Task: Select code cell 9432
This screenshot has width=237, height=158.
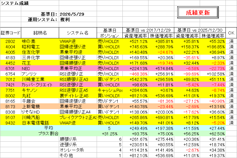Action: [10, 123]
